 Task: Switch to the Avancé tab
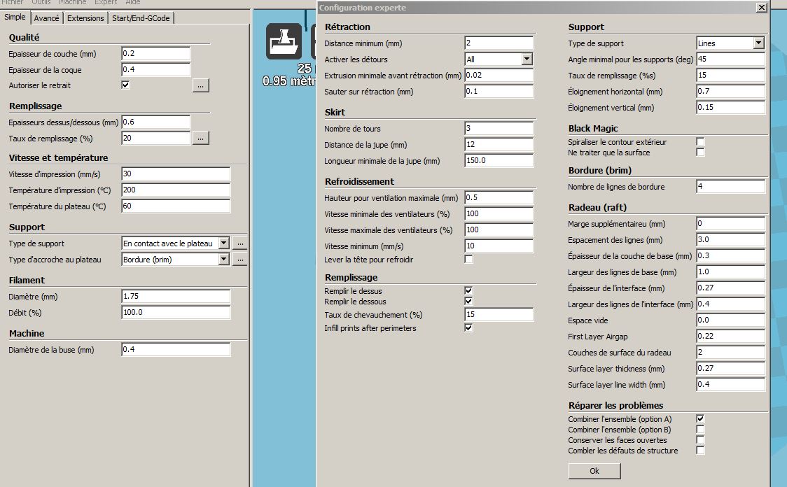(46, 18)
